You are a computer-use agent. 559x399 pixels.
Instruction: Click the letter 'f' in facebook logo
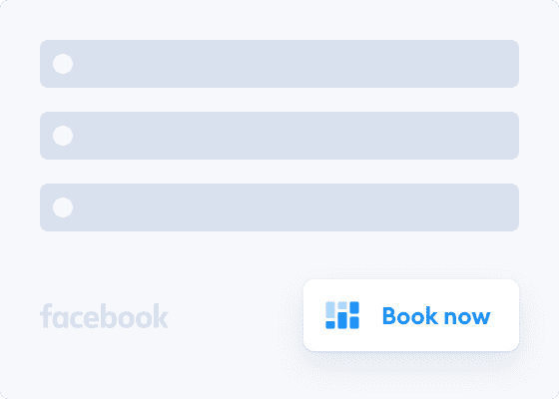(46, 315)
